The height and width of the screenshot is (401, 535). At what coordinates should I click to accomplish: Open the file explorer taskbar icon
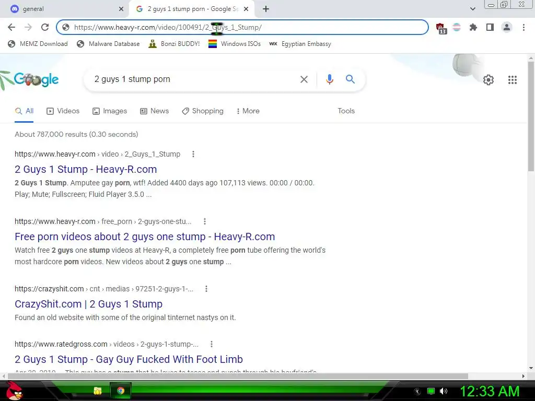[98, 391]
